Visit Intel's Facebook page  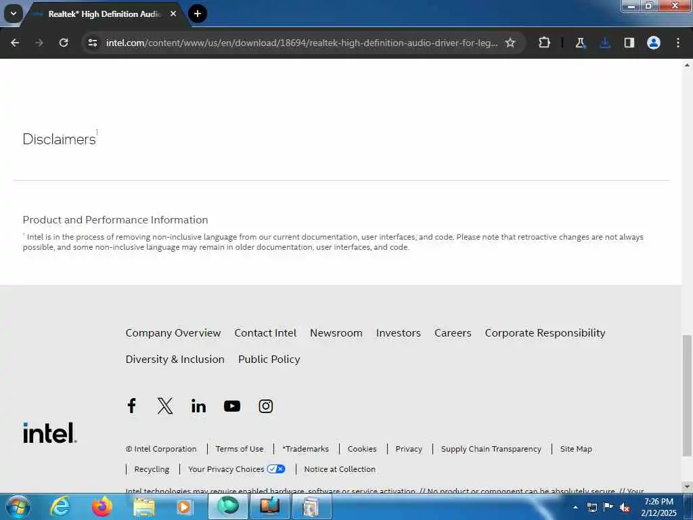[x=131, y=406]
